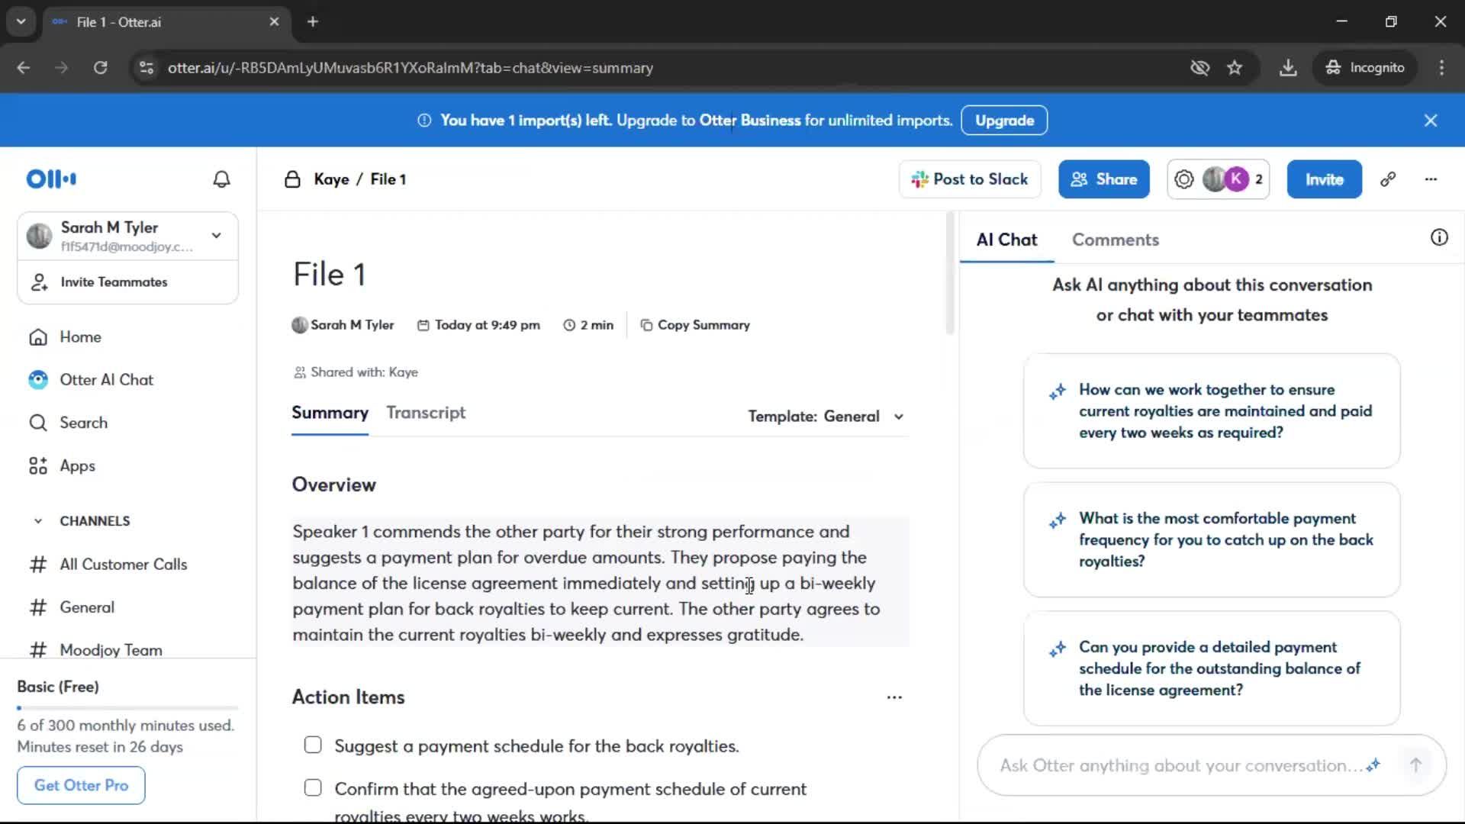Viewport: 1465px width, 824px height.
Task: Click the Upgrade button in banner
Action: click(1004, 121)
